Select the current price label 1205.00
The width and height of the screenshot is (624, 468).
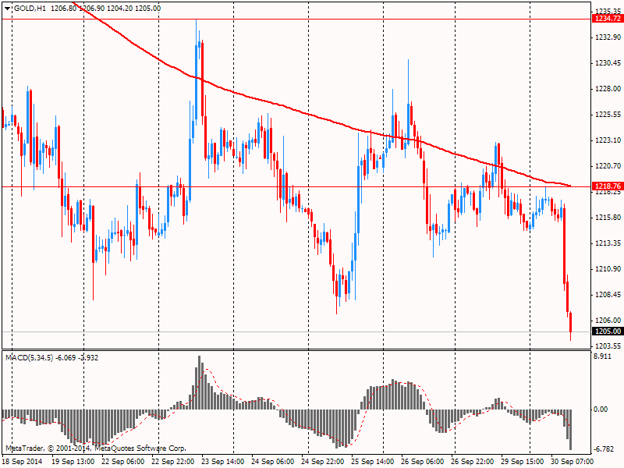[608, 331]
